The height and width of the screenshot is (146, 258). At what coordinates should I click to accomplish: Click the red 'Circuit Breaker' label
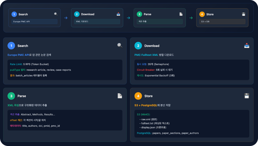pos(146,70)
